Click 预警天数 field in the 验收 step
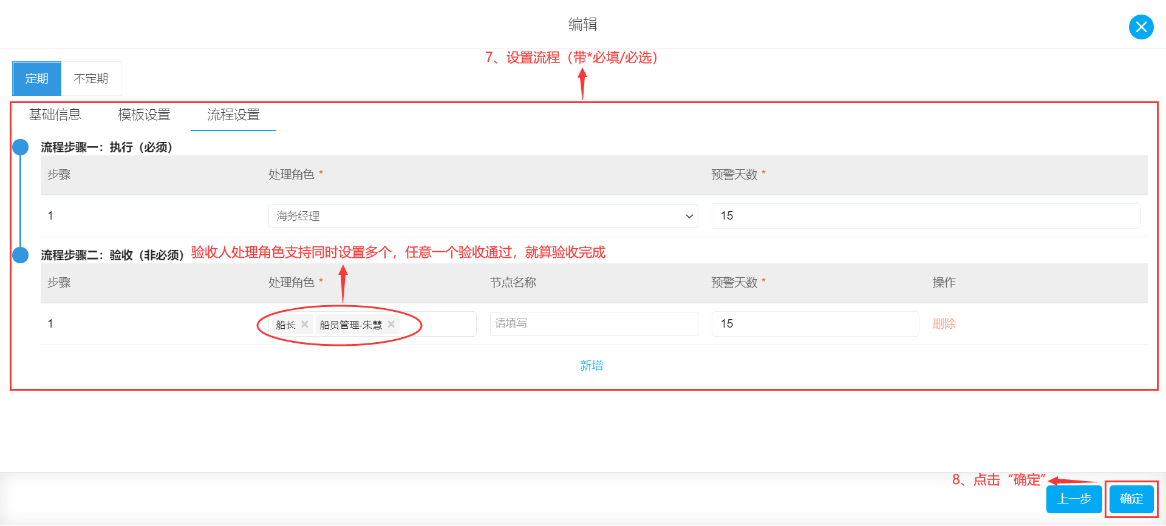The width and height of the screenshot is (1166, 526). coord(815,323)
